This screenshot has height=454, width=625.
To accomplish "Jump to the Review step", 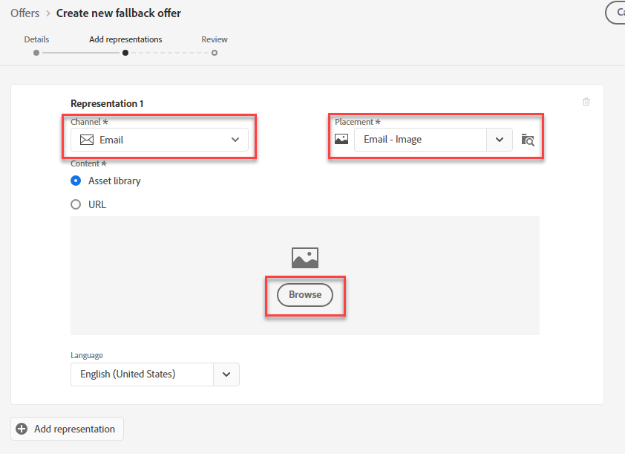I will click(x=215, y=39).
